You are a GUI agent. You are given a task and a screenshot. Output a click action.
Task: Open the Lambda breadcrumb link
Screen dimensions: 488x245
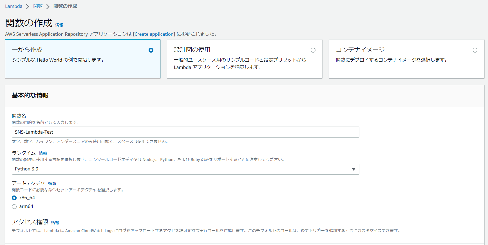coord(14,6)
